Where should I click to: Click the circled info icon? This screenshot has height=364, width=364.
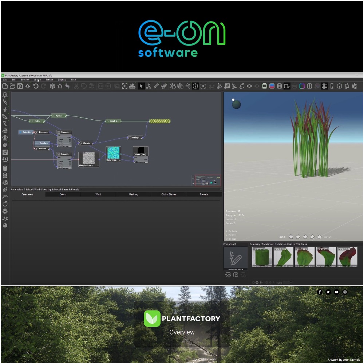click(195, 86)
